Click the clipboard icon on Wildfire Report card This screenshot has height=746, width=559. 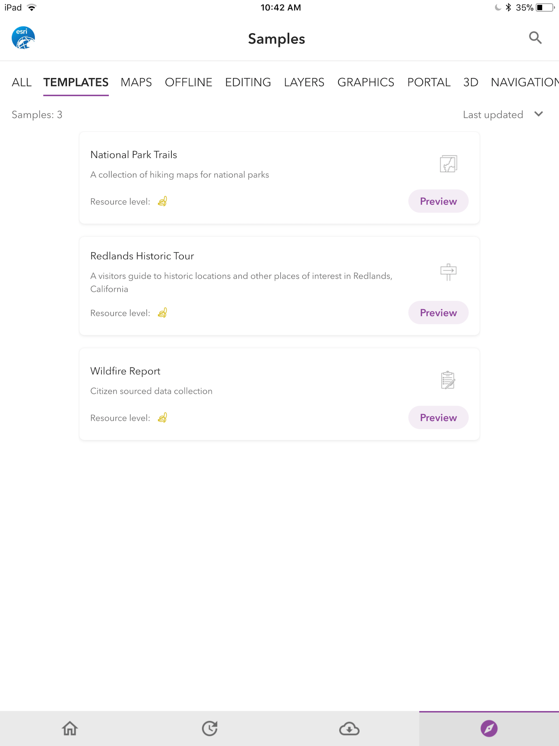448,380
